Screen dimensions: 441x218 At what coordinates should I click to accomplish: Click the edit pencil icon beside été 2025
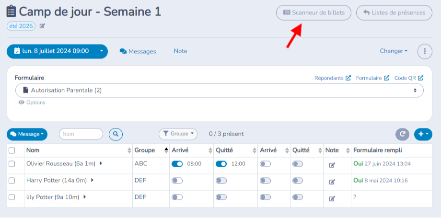tap(42, 26)
